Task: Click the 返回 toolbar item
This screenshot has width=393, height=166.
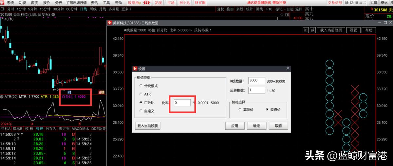Action: [x=299, y=9]
